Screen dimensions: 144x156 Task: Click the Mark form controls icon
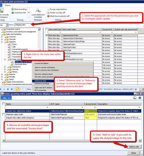click(48, 16)
